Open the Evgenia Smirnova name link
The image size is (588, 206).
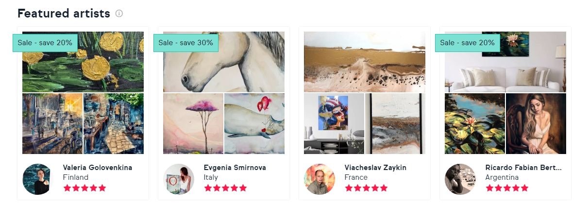point(235,168)
